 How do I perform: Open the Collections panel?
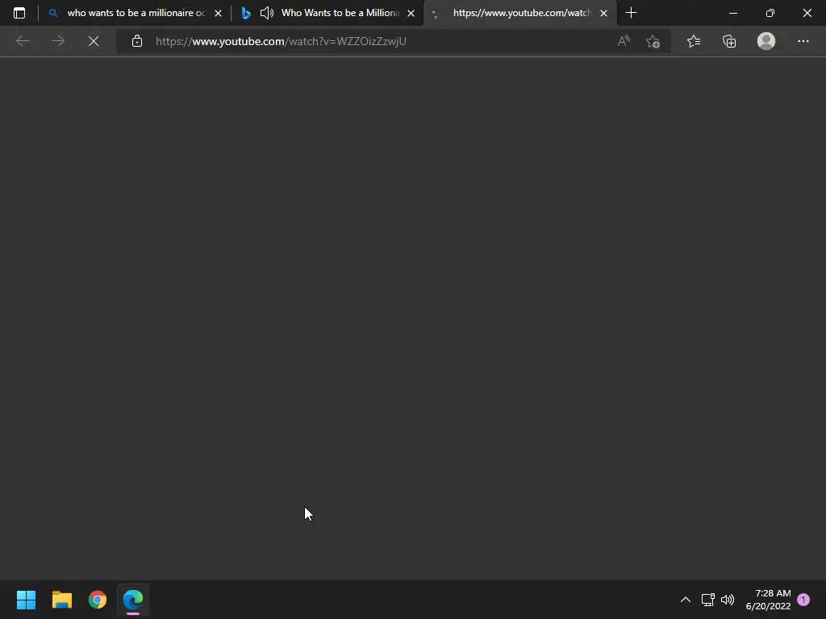[729, 41]
